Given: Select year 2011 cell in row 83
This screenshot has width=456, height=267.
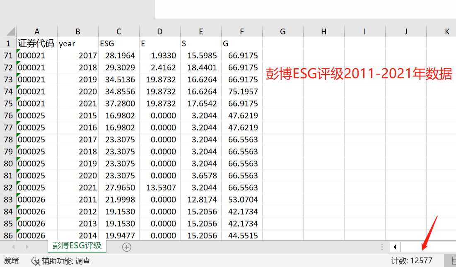Looking at the screenshot, I should (x=78, y=199).
